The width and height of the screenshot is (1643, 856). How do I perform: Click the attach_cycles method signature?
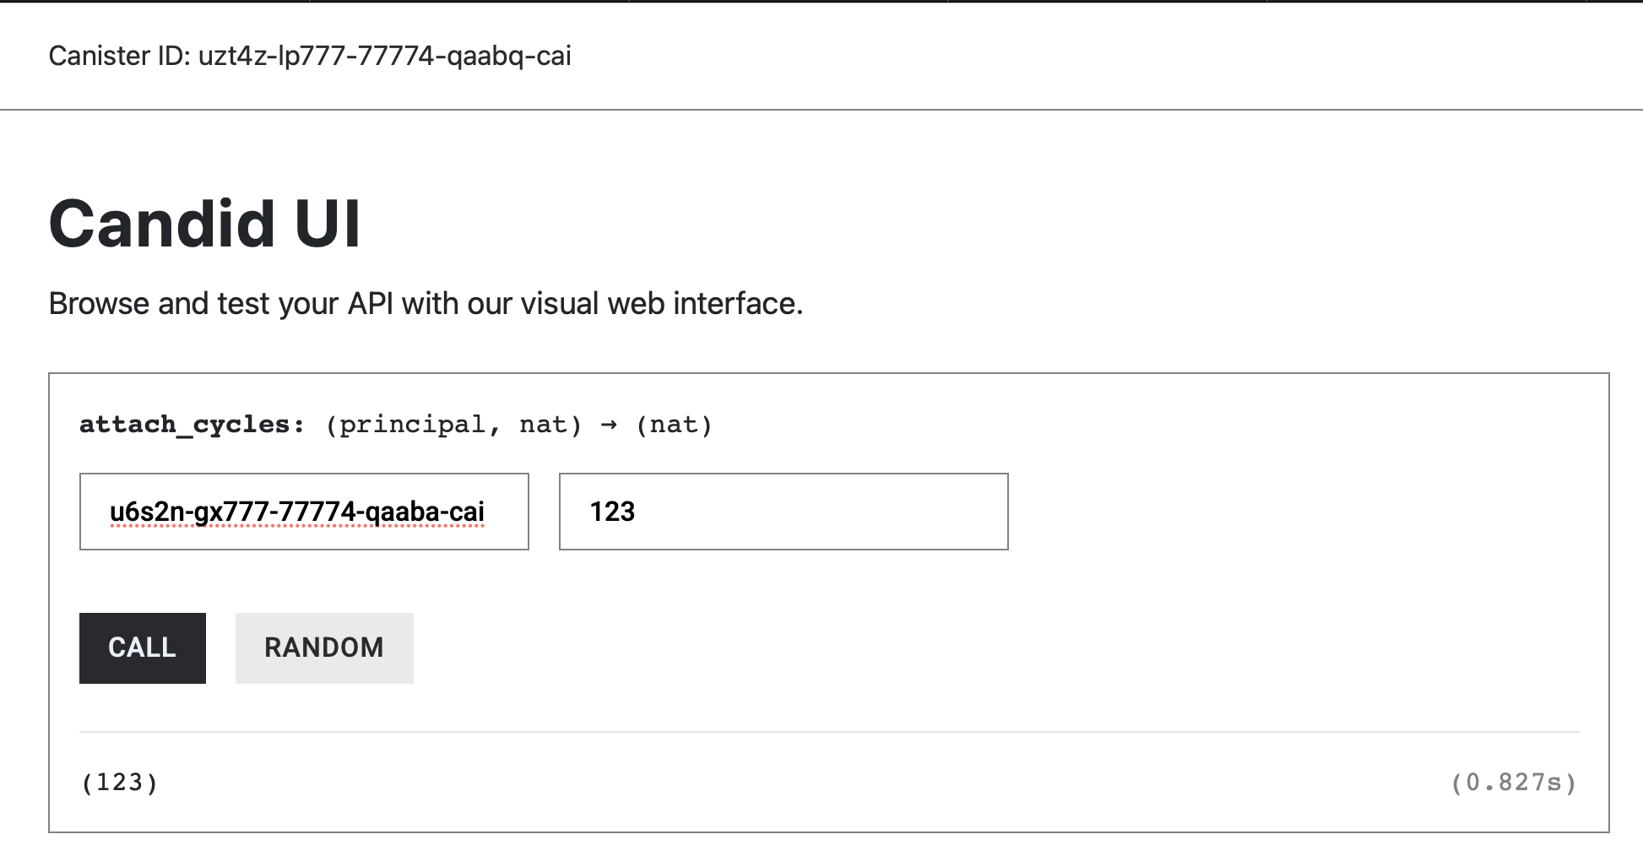[x=395, y=424]
